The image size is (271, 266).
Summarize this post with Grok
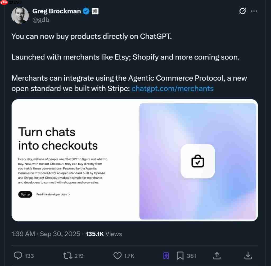click(x=242, y=11)
